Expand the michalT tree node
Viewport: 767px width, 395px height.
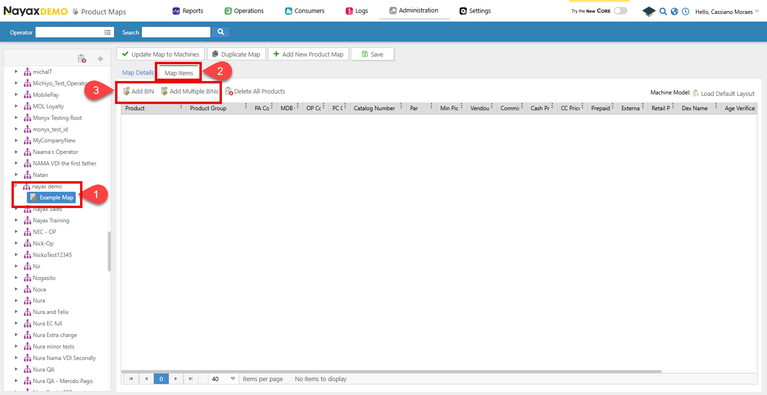pos(16,71)
